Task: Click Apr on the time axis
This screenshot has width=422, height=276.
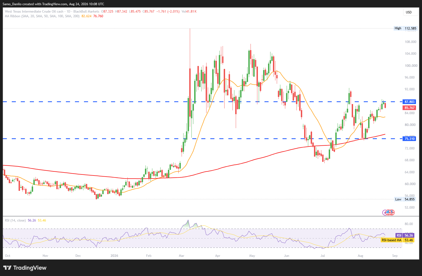Action: tap(218, 256)
